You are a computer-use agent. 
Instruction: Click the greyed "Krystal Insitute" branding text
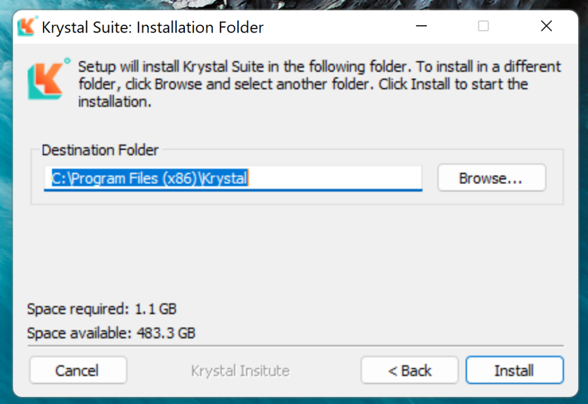(x=240, y=371)
